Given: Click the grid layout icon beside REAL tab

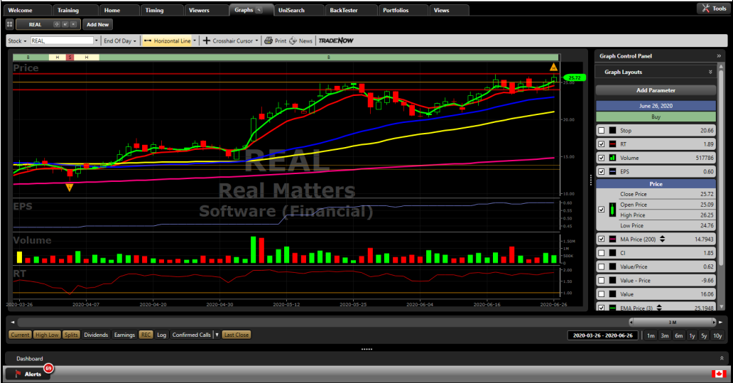Looking at the screenshot, I should coord(9,24).
